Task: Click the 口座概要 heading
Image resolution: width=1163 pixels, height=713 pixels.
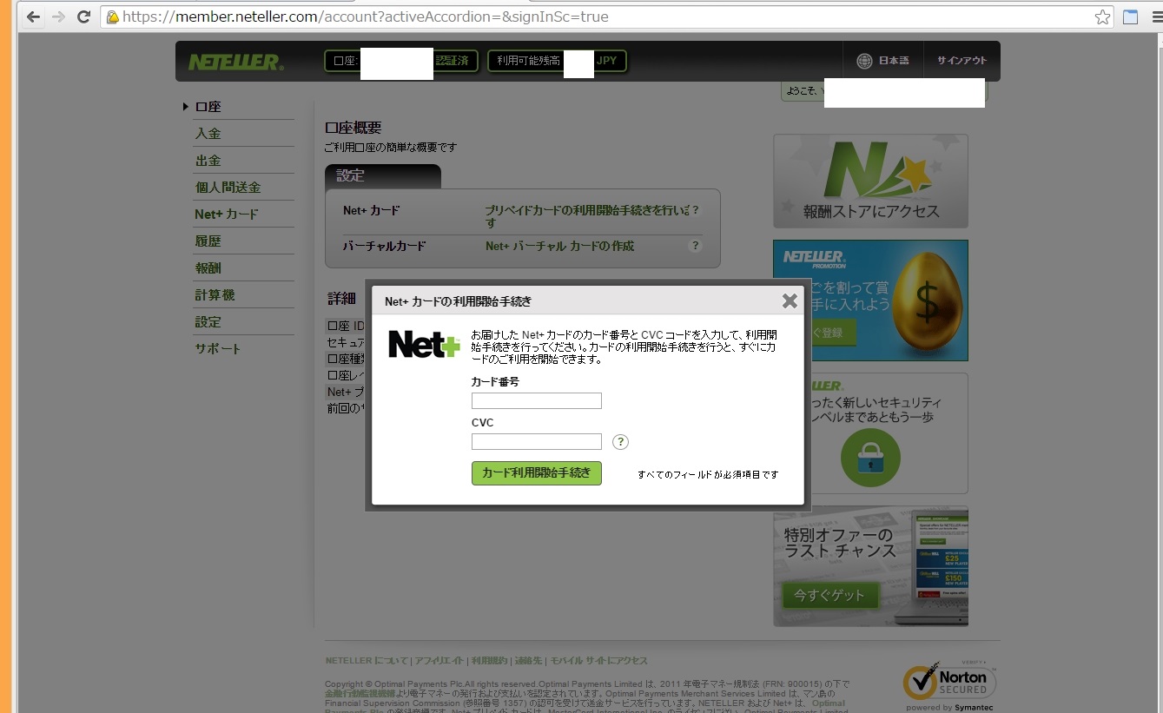Action: 353,129
